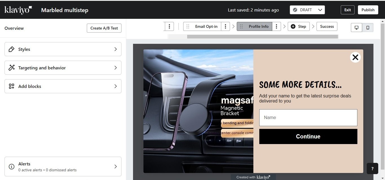385x180 pixels.
Task: Click the Overview heading
Action: coord(14,28)
